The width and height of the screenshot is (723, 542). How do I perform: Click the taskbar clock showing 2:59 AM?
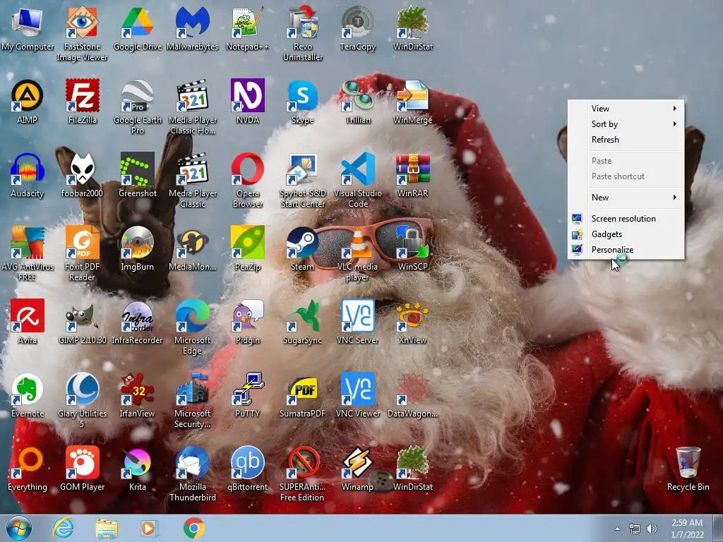[x=687, y=529]
